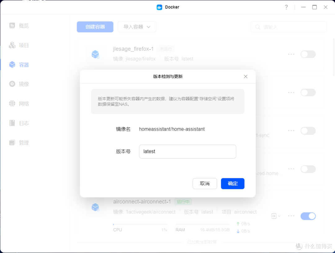This screenshot has width=335, height=253.
Task: Click the airconnect CPU usage bar
Action: (x=140, y=224)
